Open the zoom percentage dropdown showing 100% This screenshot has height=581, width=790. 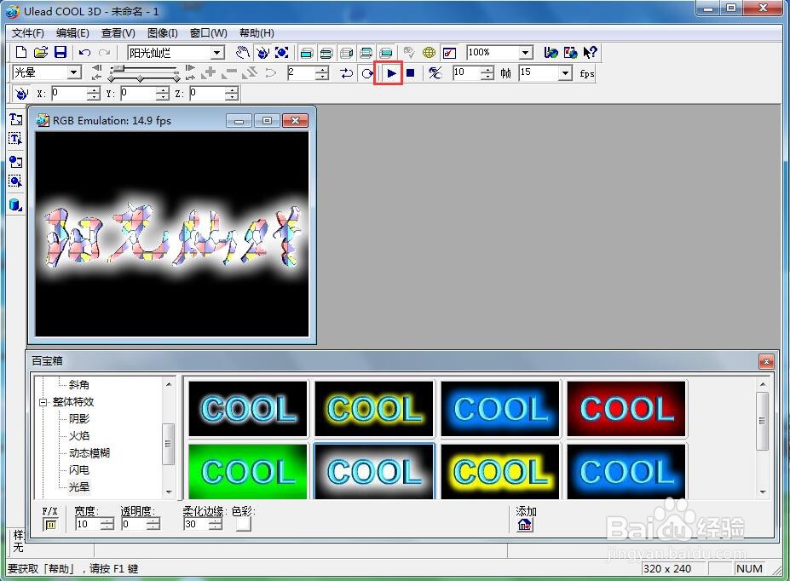tap(526, 52)
